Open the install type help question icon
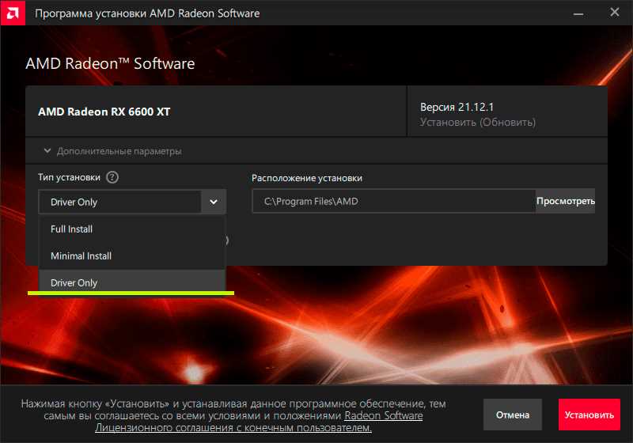 point(112,177)
